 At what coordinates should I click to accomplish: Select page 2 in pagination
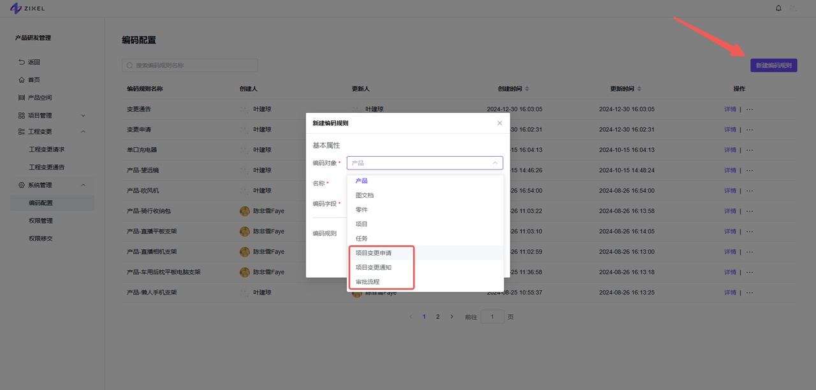point(437,317)
